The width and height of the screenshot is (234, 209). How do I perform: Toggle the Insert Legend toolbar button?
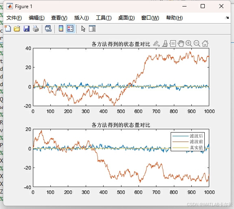click(x=70, y=28)
